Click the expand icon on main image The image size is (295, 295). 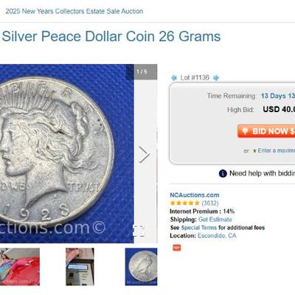(140, 231)
